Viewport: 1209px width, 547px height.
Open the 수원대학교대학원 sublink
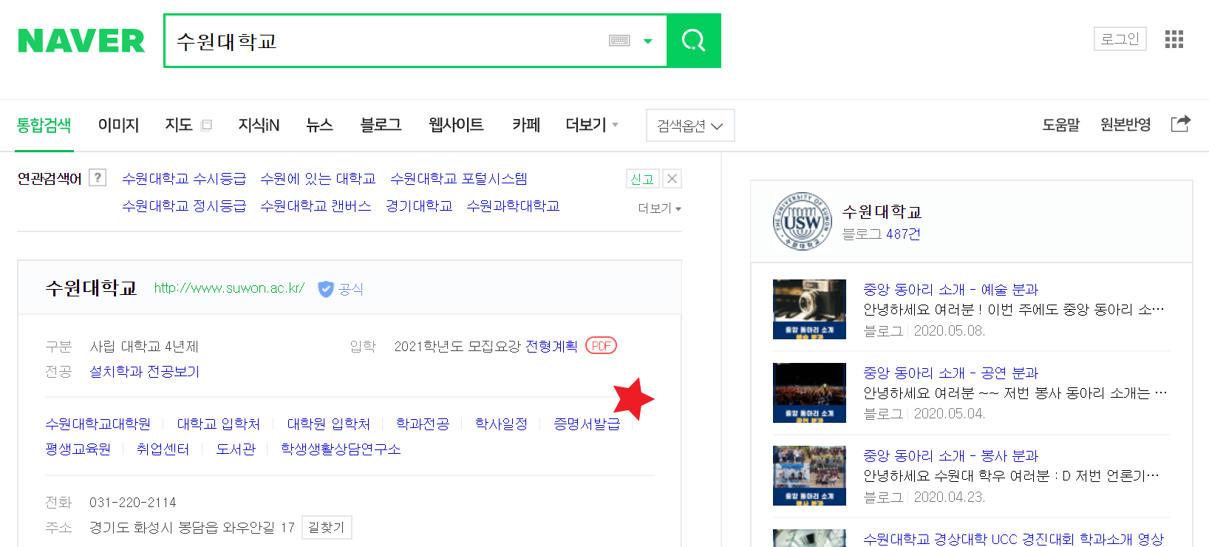point(98,424)
